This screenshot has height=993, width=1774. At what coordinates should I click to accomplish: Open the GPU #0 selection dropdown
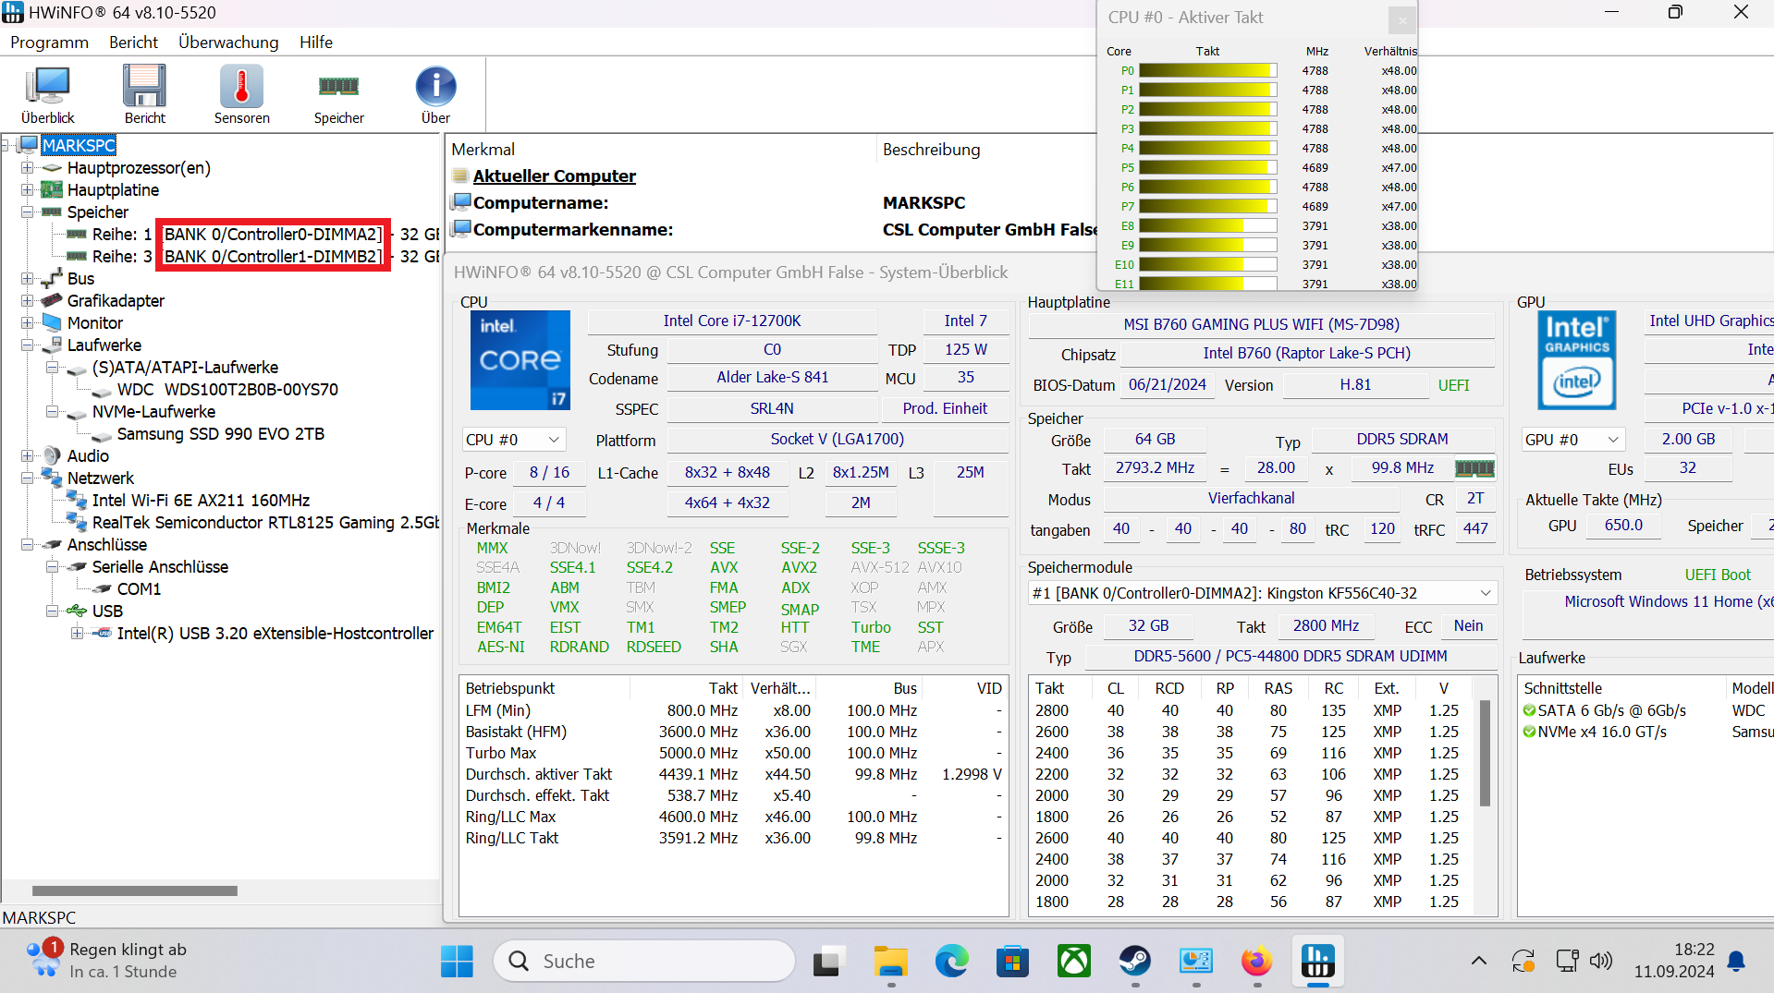point(1573,440)
